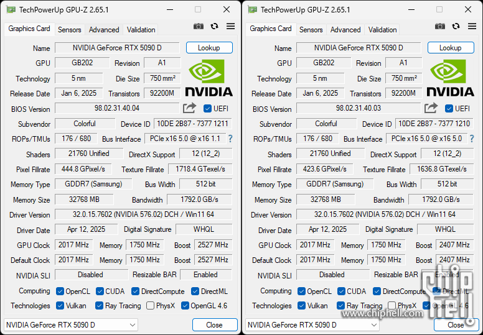Viewport: 483px width, 335px height.
Task: Click Close button in left window
Action: [215, 325]
